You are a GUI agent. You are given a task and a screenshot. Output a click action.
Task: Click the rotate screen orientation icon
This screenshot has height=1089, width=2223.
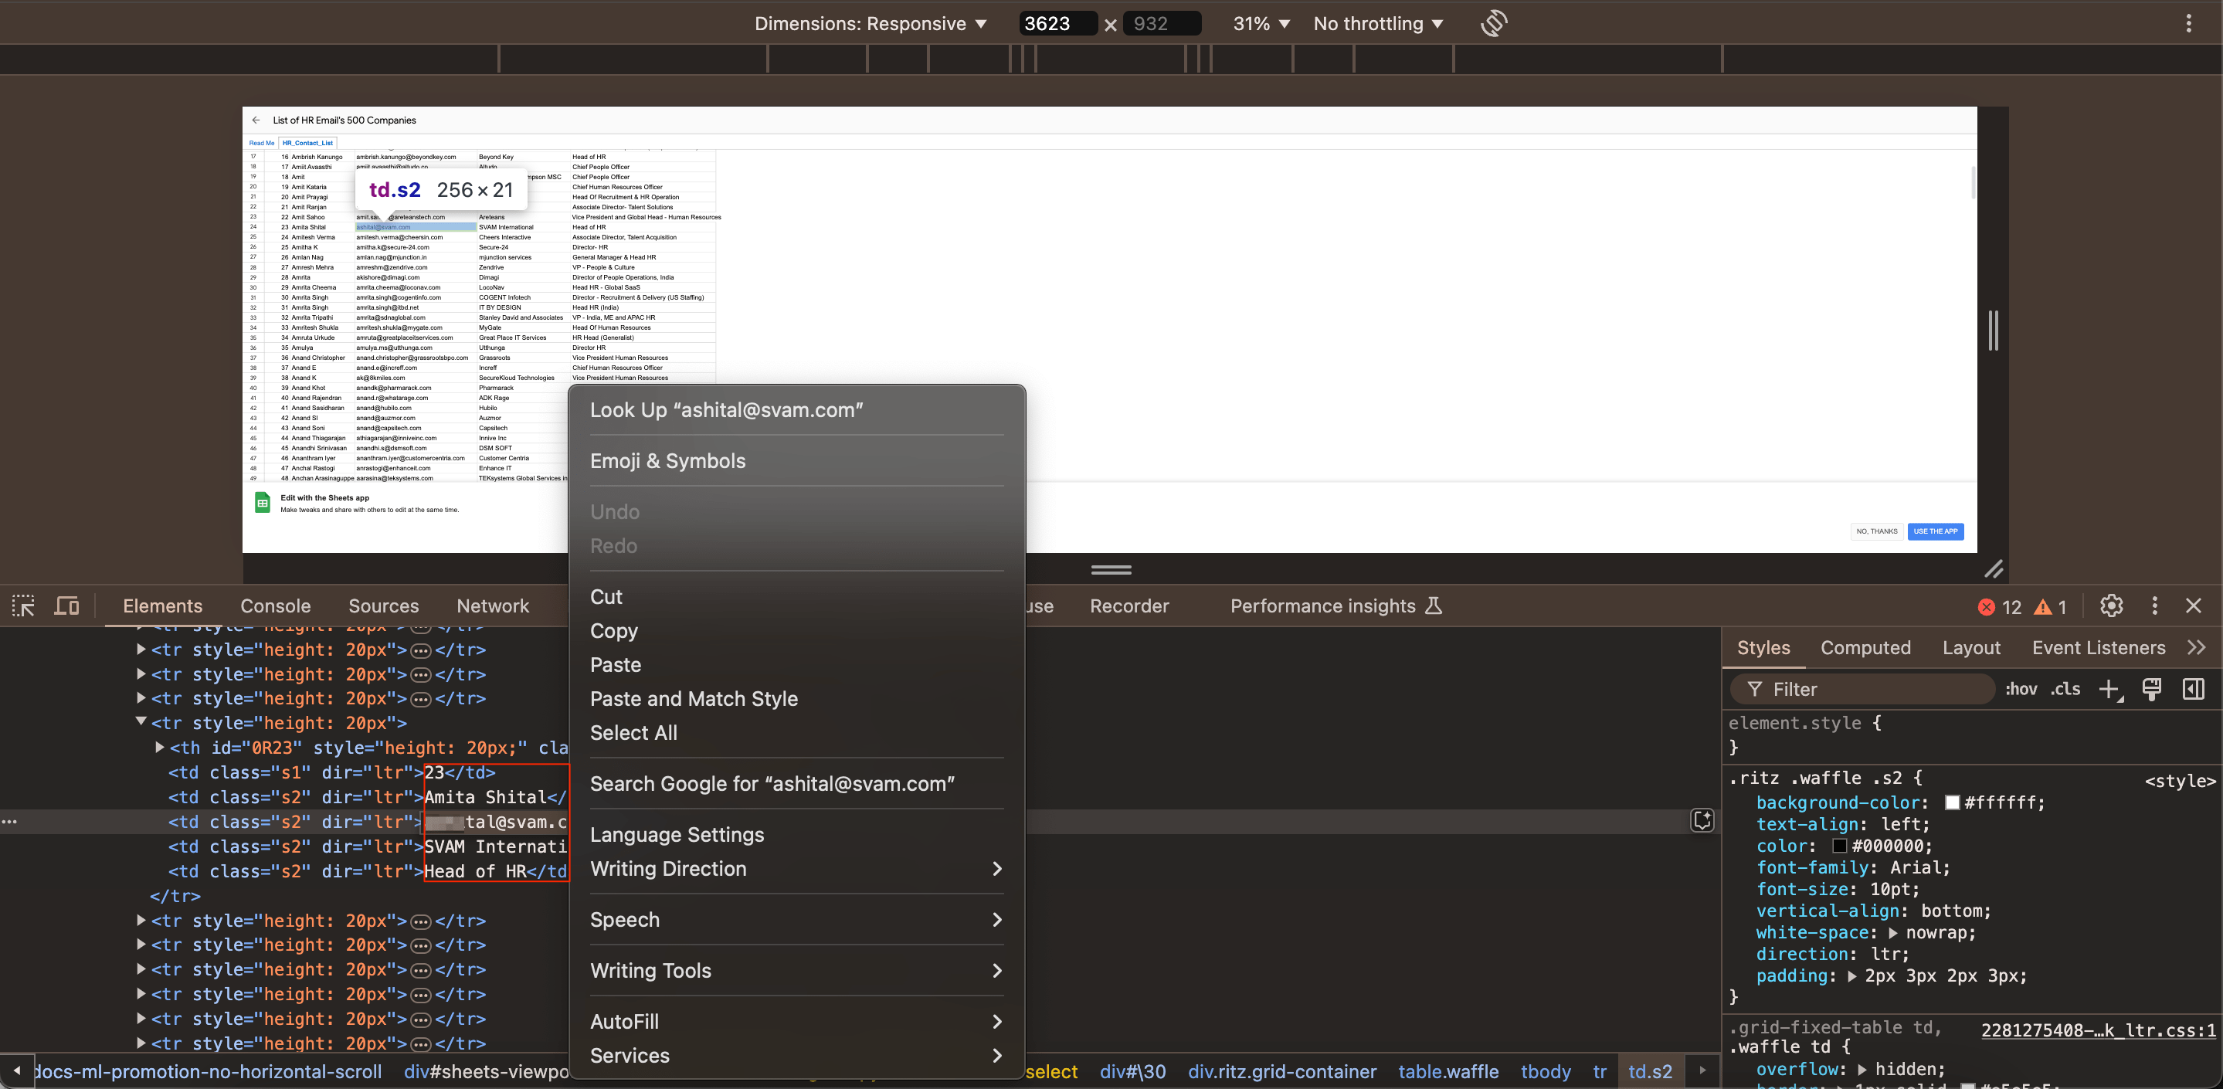(1494, 23)
